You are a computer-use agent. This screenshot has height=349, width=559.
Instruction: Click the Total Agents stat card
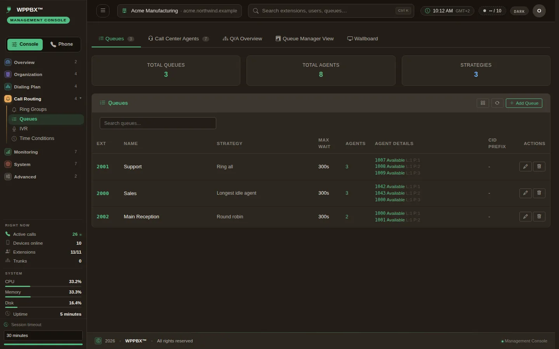coord(321,71)
